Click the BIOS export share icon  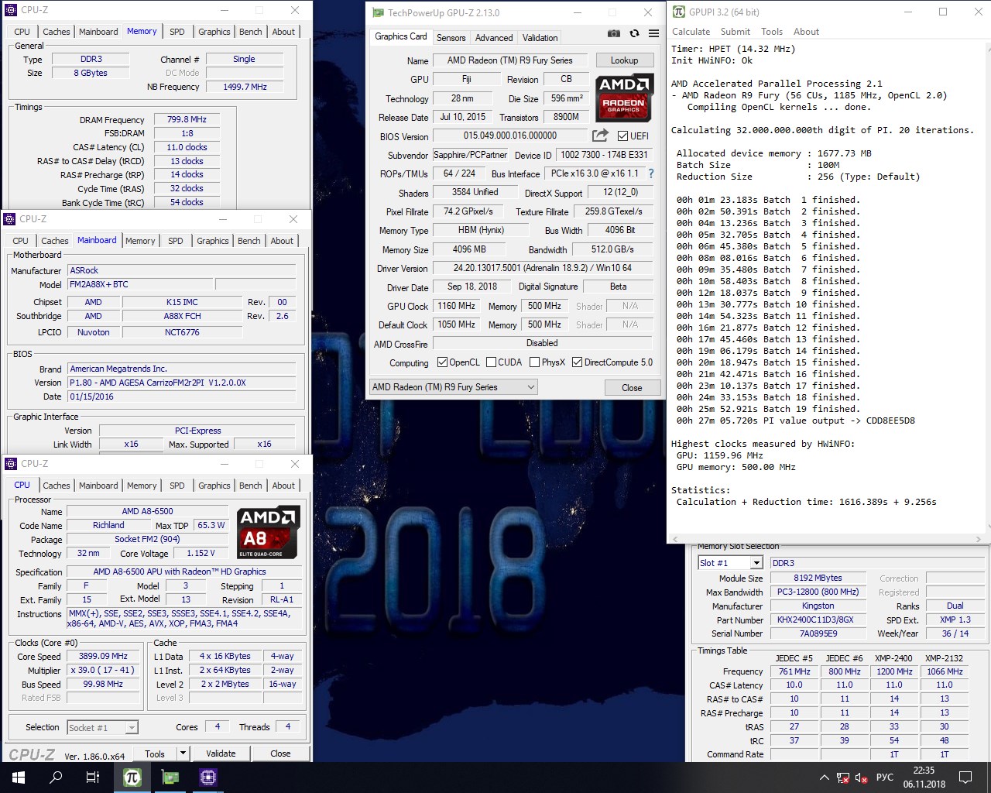tap(600, 136)
